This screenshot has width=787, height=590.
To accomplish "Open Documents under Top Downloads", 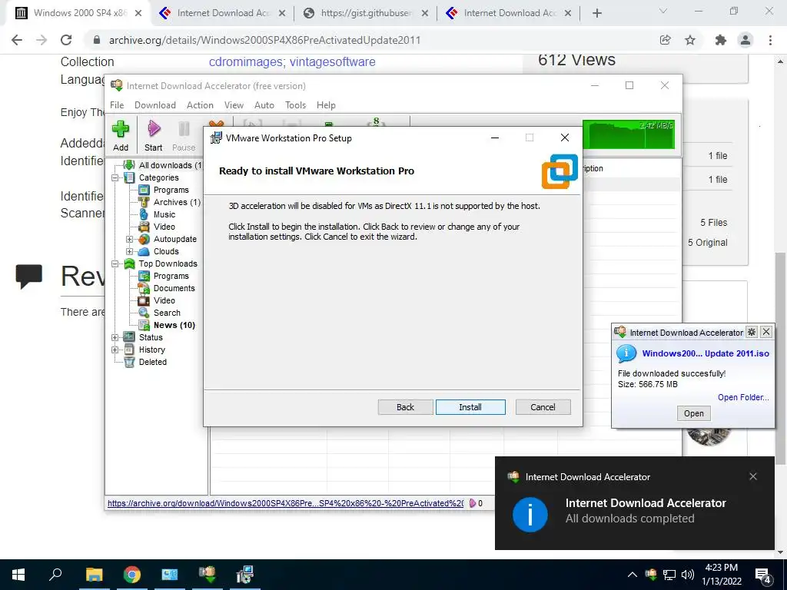I will tap(174, 289).
